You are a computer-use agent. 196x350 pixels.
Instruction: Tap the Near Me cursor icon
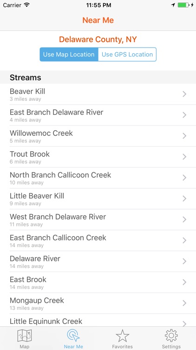click(73, 336)
